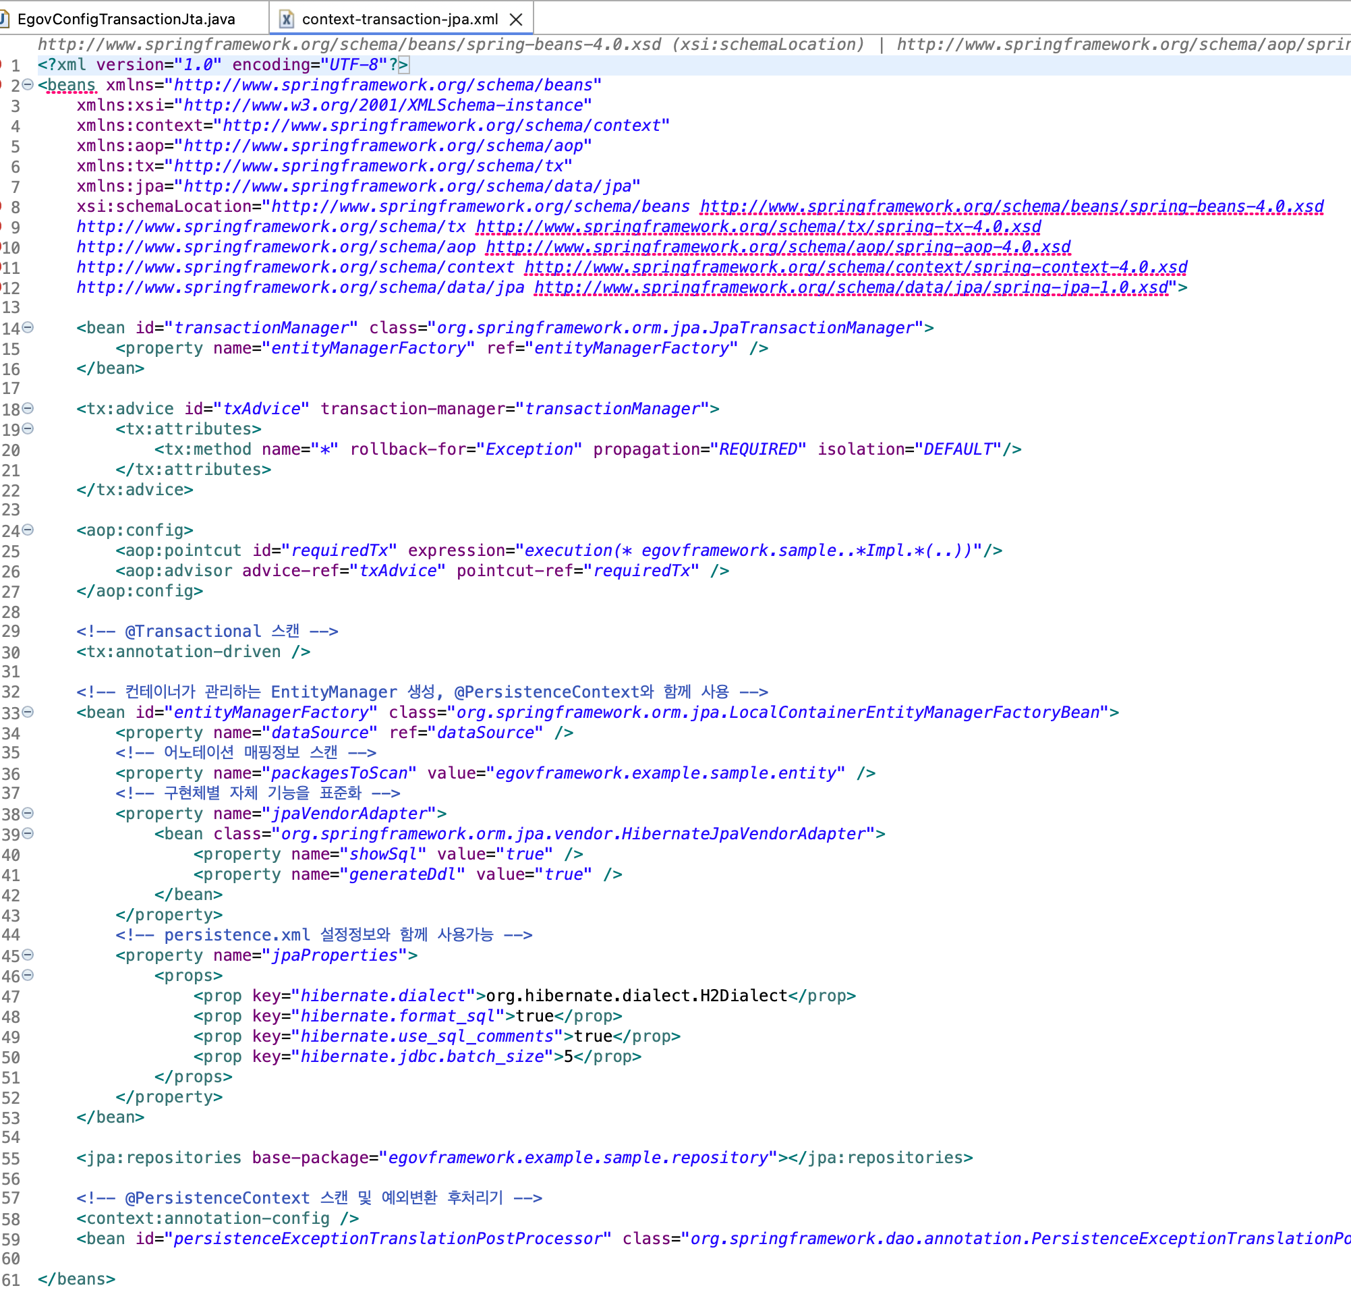
Task: Collapse the txAdvice fold on line 18
Action: (x=26, y=409)
